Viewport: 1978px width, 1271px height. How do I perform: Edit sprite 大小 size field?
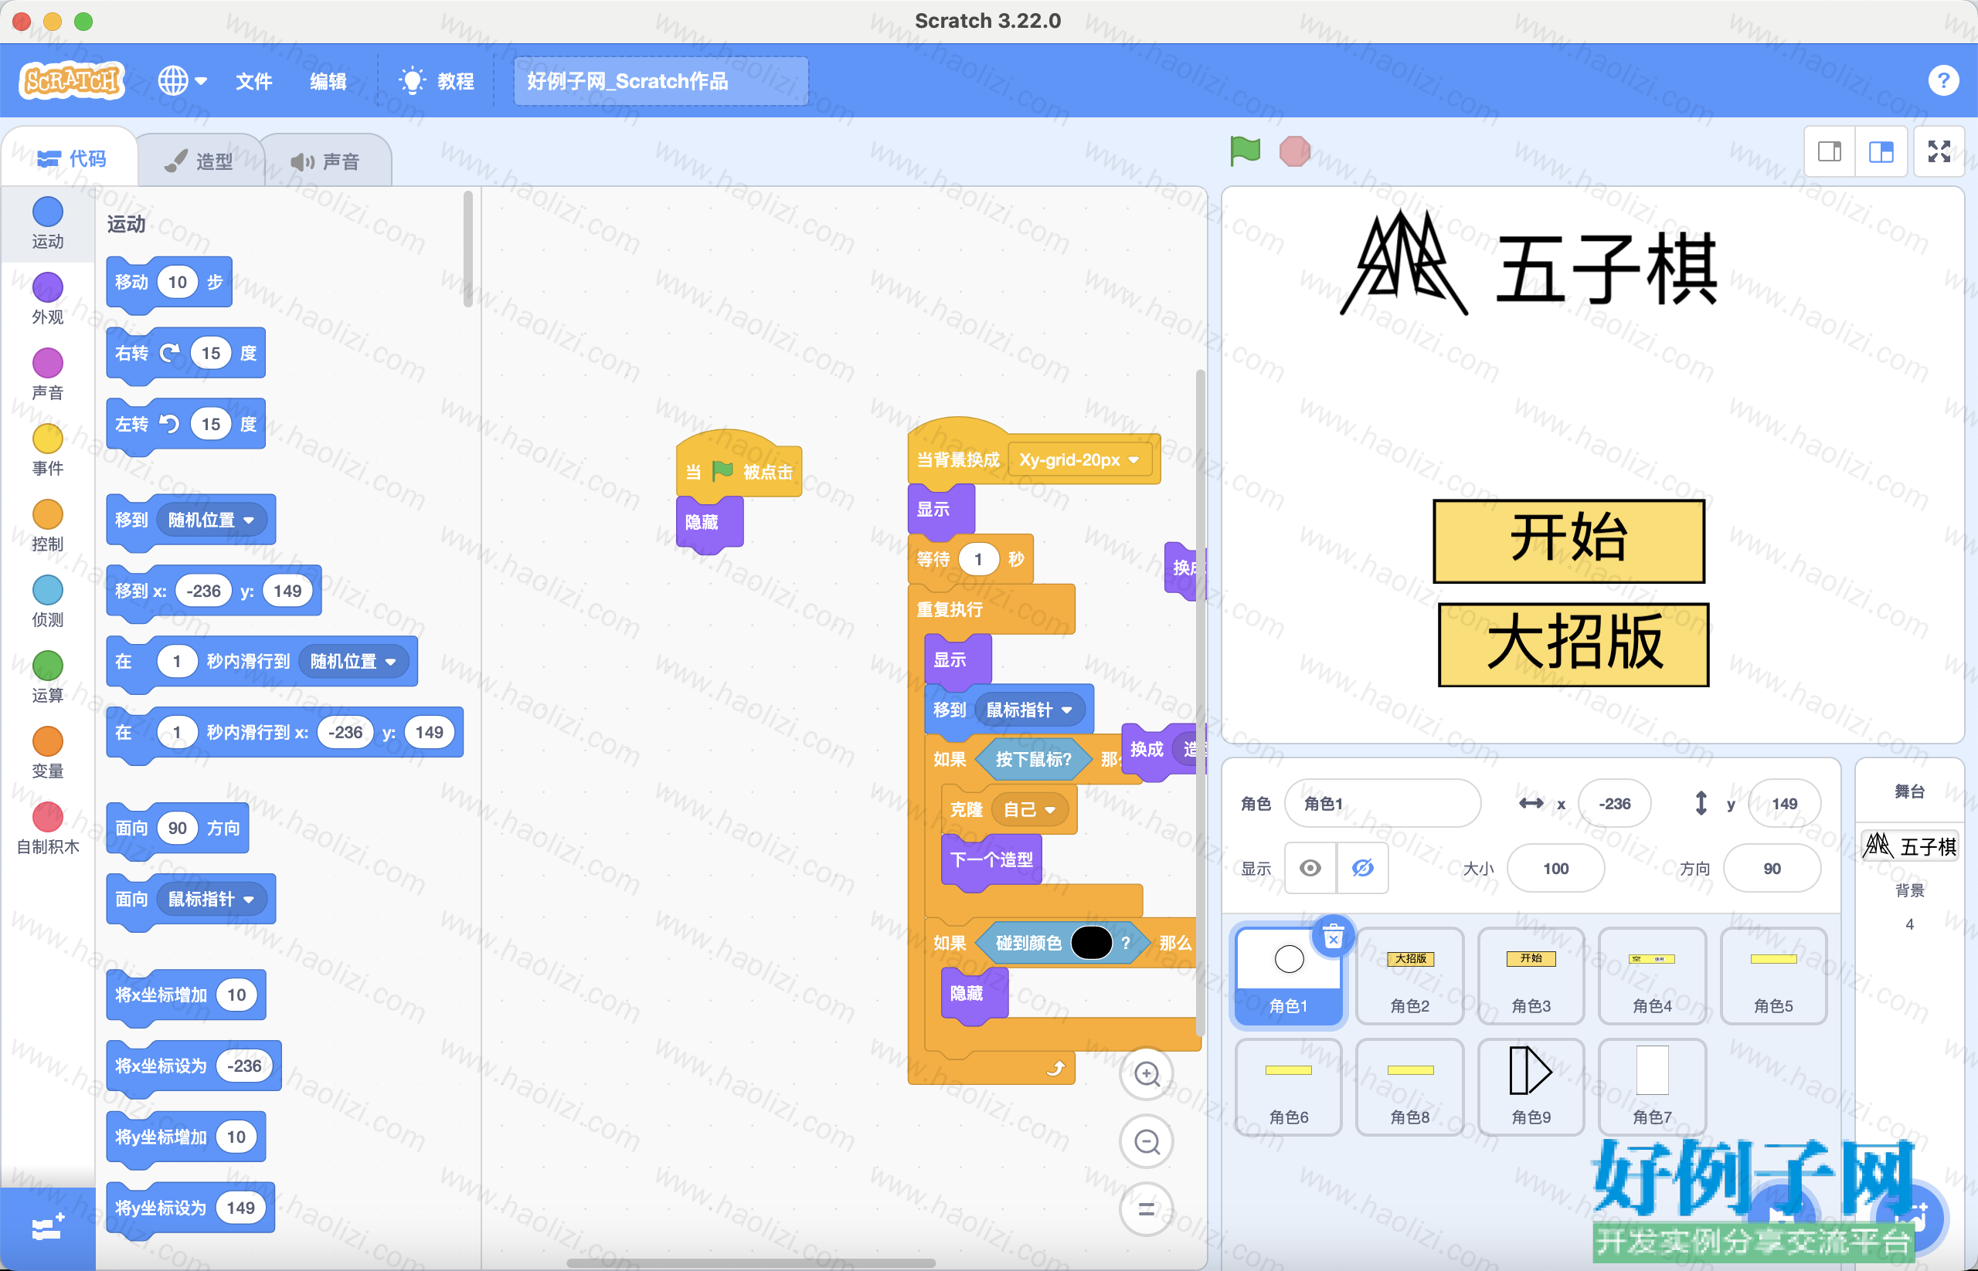tap(1555, 868)
